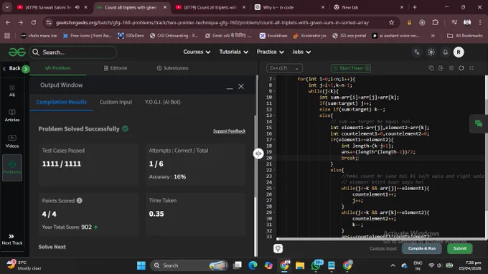Fold the code block at line 7

(x=274, y=79)
